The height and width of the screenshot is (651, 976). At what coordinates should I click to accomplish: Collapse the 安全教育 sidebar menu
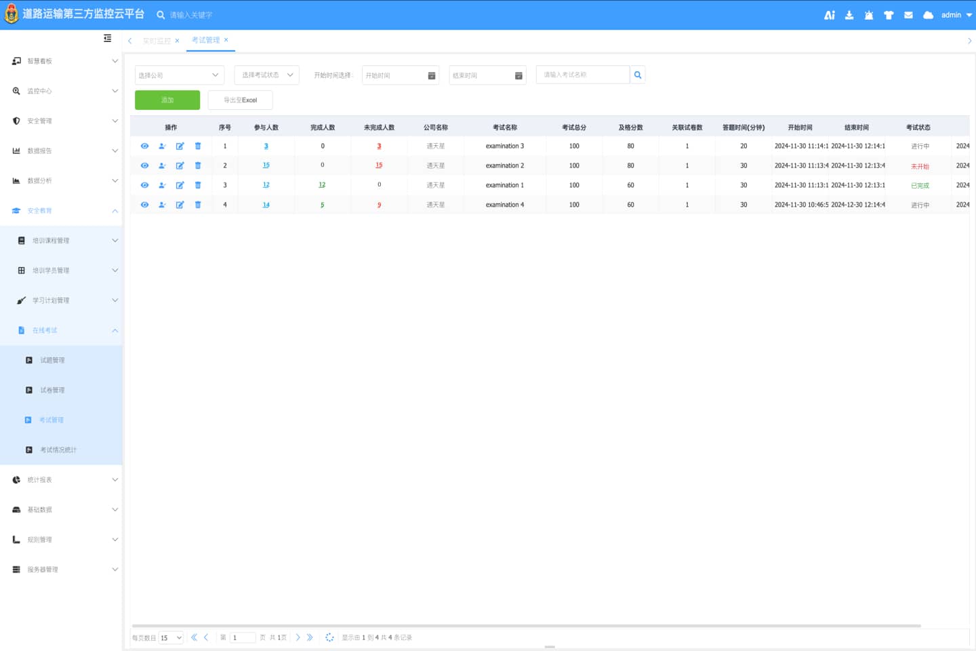61,211
